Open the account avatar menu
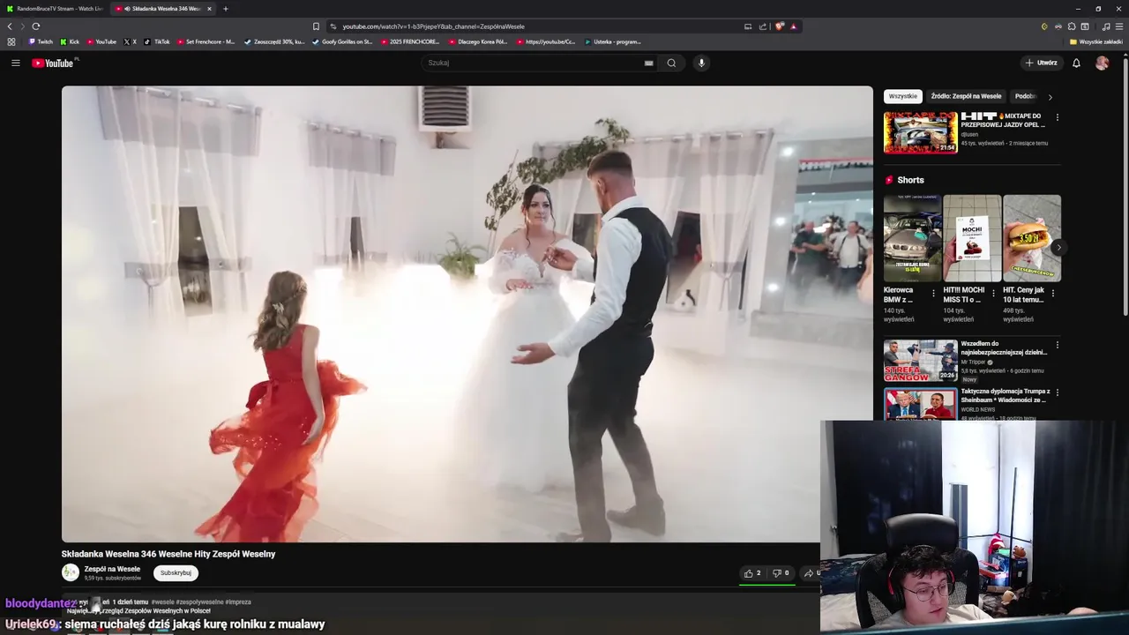The image size is (1129, 635). tap(1102, 63)
